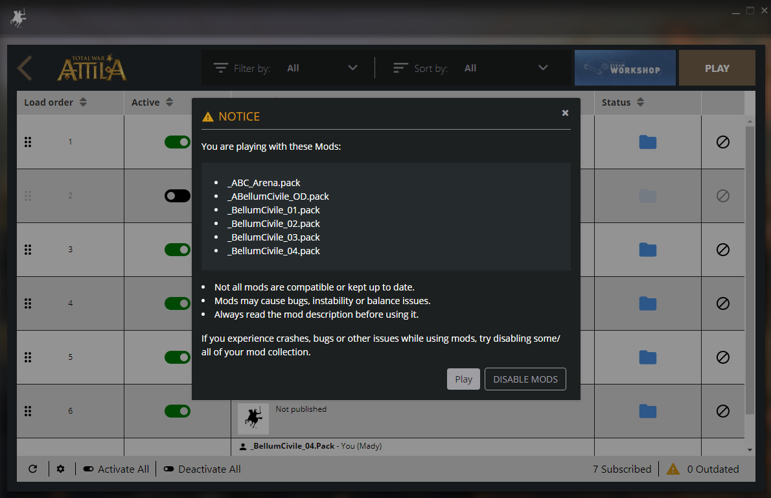Toggle off the mod in load order 1
The image size is (771, 498).
click(178, 142)
